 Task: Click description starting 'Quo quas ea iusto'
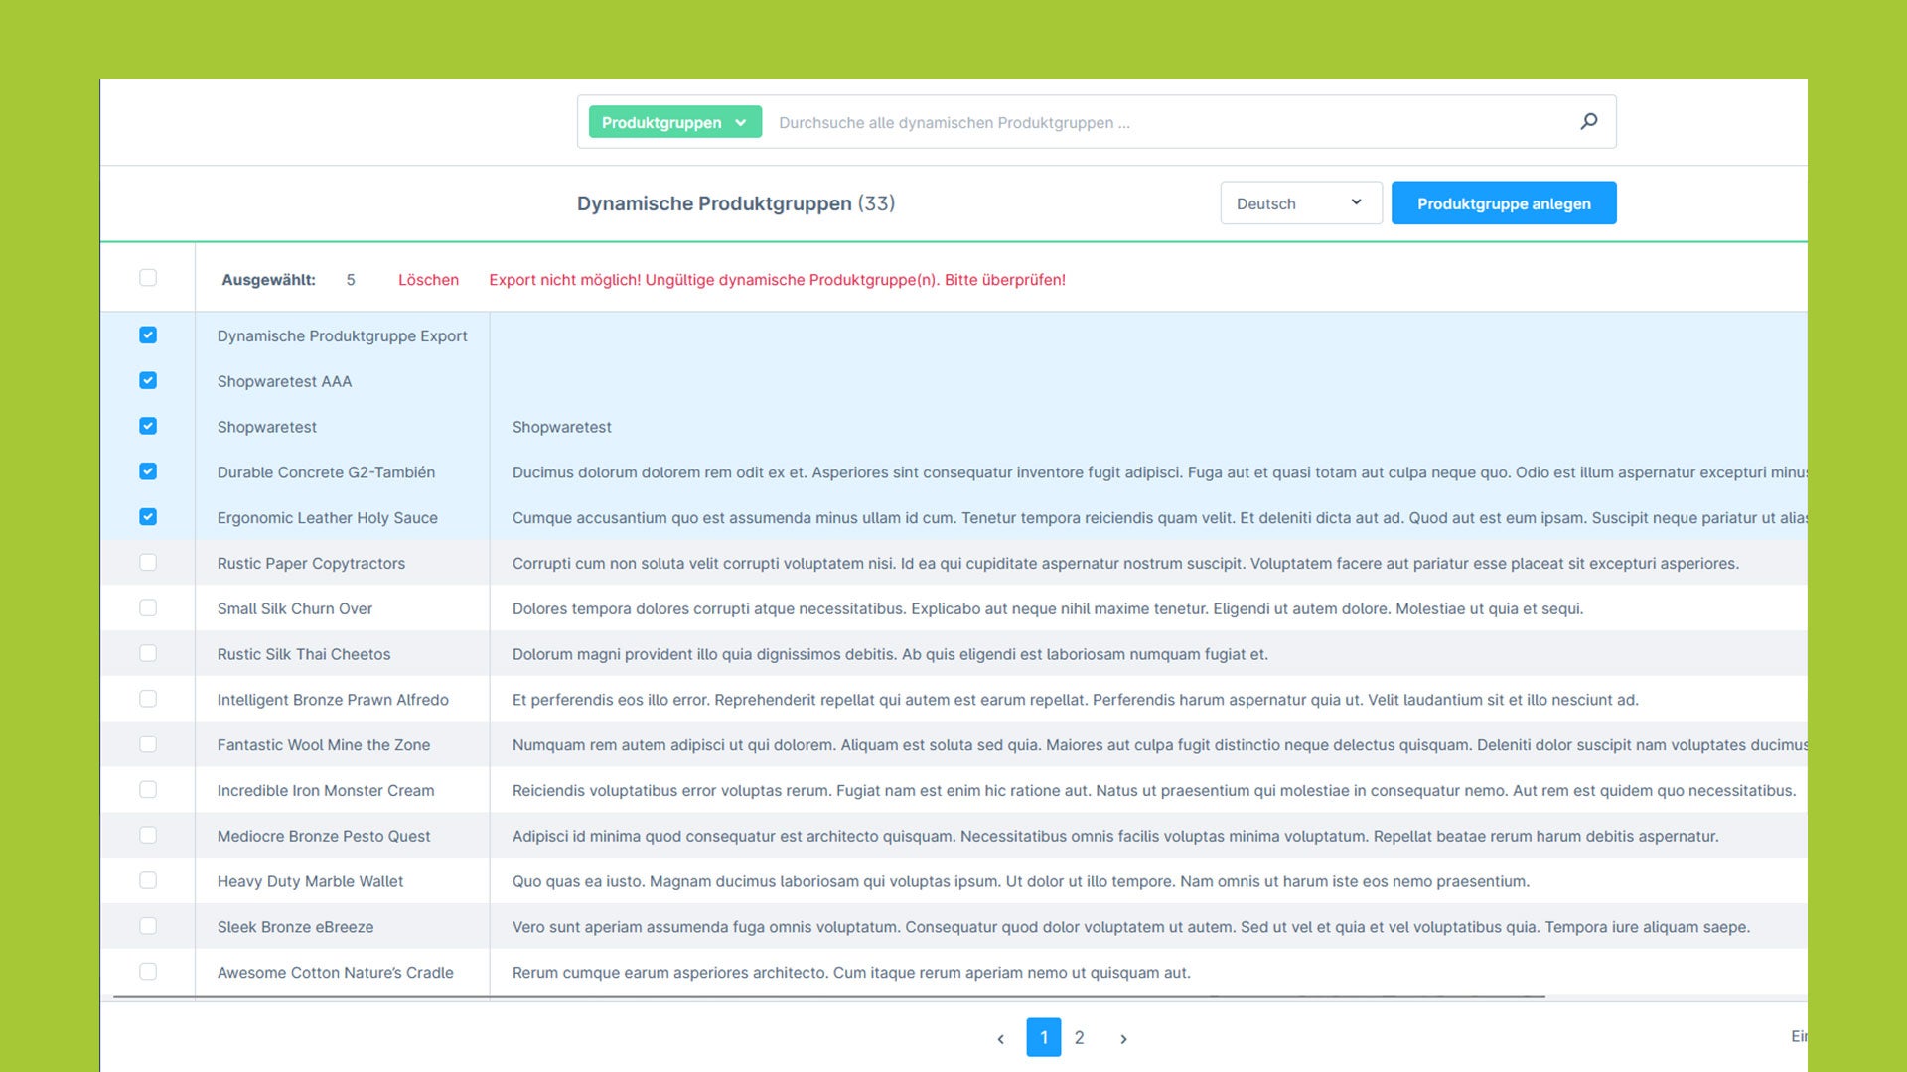[1021, 882]
